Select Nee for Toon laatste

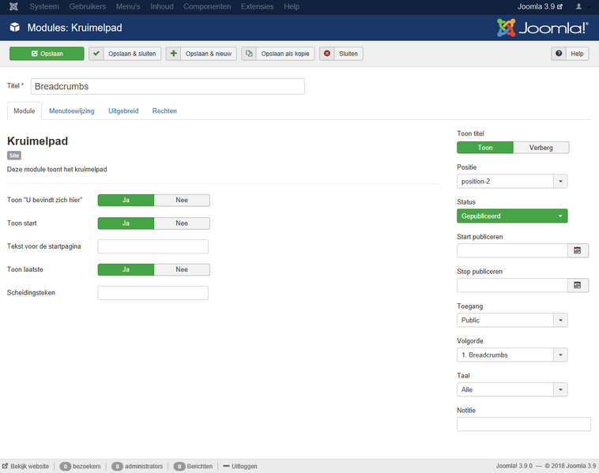coord(182,269)
